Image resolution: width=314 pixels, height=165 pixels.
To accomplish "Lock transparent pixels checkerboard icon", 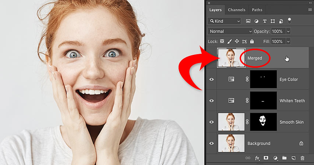I will click(x=222, y=42).
